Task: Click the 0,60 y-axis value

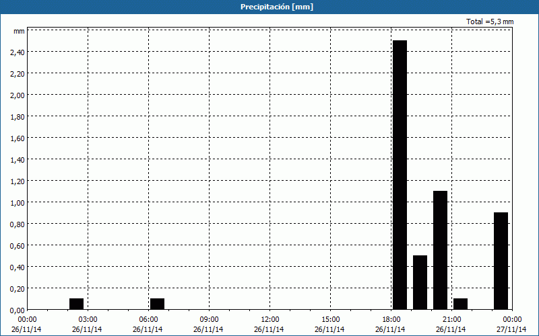Action: tap(18, 245)
